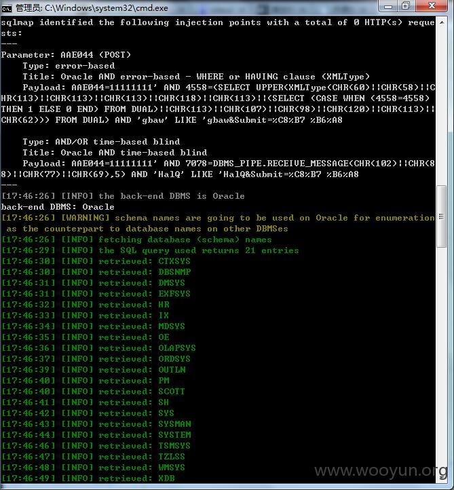
Task: Click 'Title: Oracle AND time-based blind'
Action: (x=115, y=153)
